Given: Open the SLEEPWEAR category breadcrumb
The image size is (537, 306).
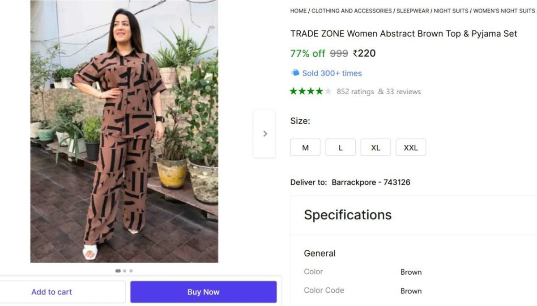Looking at the screenshot, I should tap(412, 11).
